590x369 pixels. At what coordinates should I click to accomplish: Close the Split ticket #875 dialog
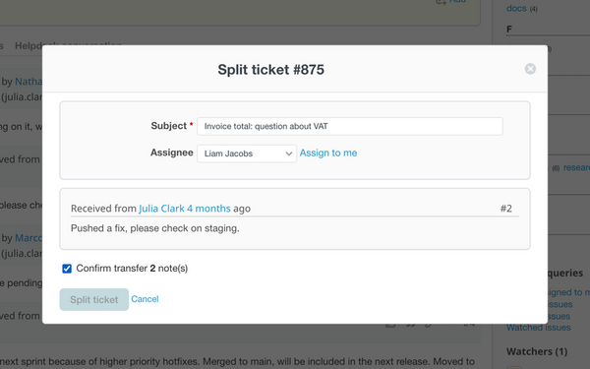530,69
